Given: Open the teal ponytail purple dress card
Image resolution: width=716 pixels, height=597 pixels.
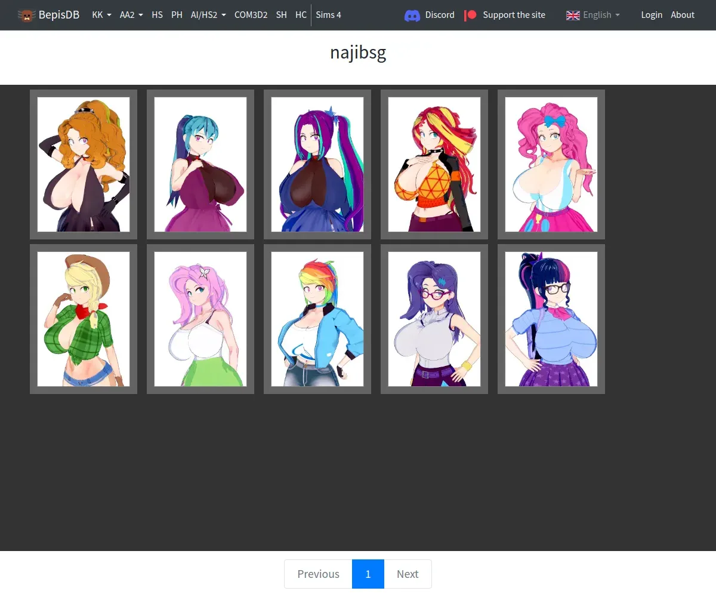Looking at the screenshot, I should point(200,164).
